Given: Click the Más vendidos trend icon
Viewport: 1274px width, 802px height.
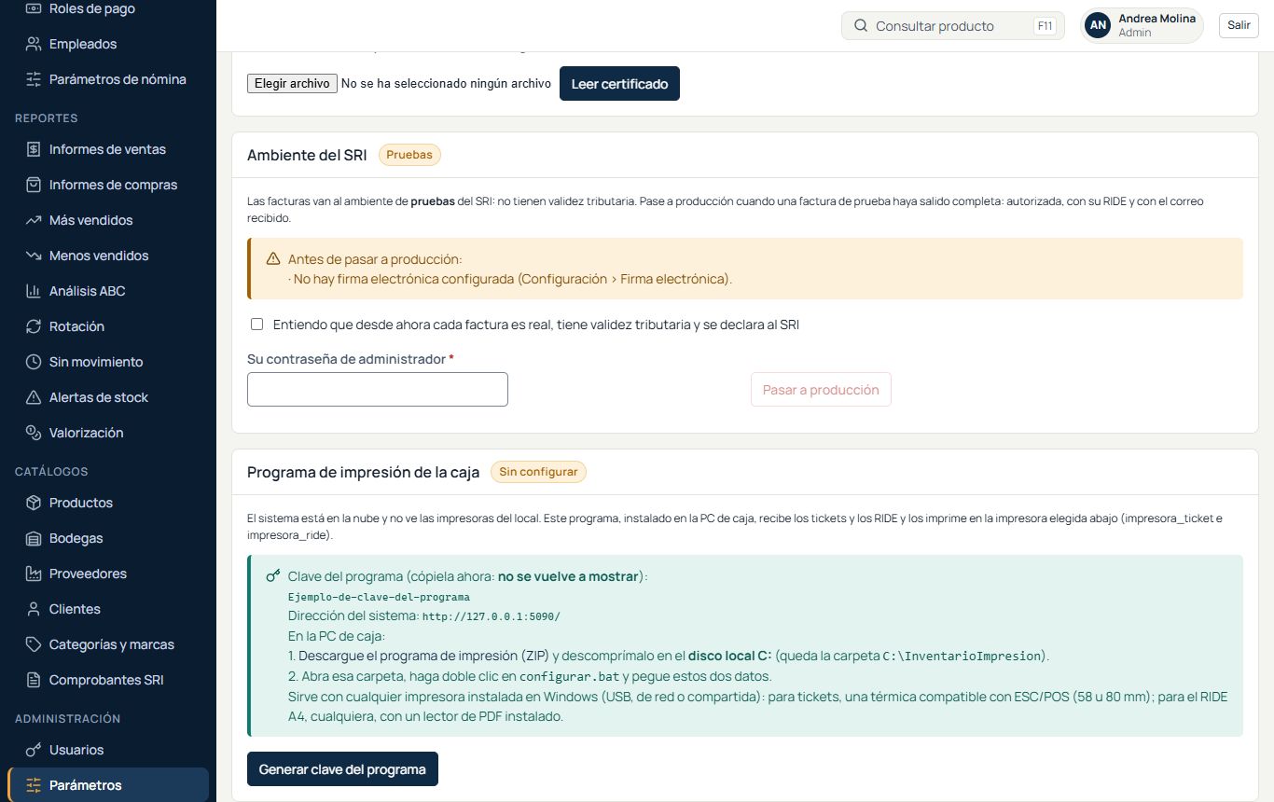Looking at the screenshot, I should coord(34,220).
